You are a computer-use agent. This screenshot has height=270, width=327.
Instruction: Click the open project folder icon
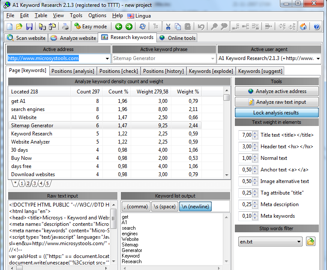coord(20,27)
